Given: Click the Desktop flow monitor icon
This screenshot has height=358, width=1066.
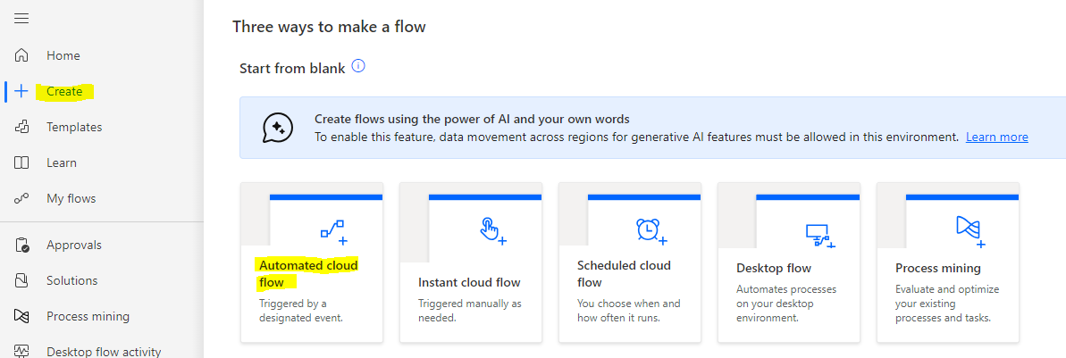Looking at the screenshot, I should tap(820, 236).
